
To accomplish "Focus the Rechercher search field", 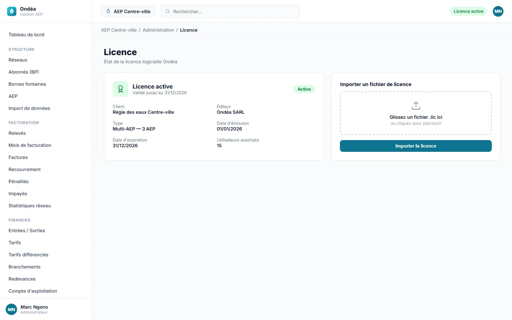I will coord(230,11).
